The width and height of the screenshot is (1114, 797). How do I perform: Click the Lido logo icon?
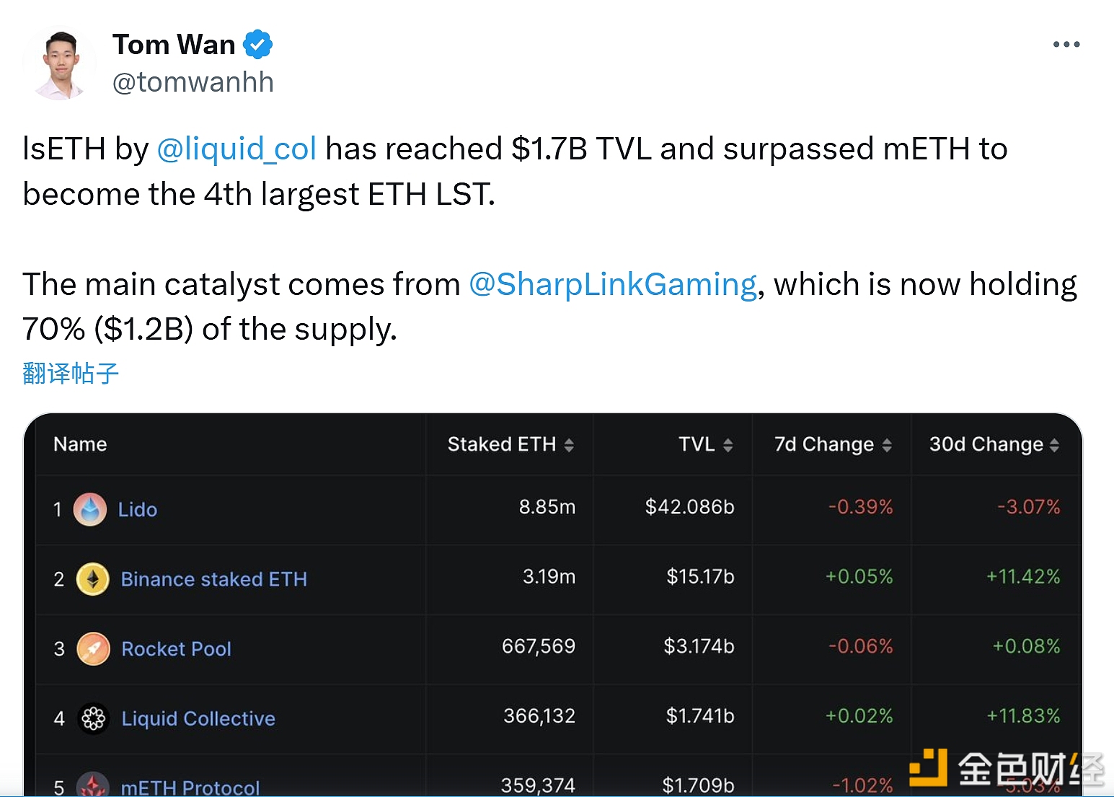[90, 509]
